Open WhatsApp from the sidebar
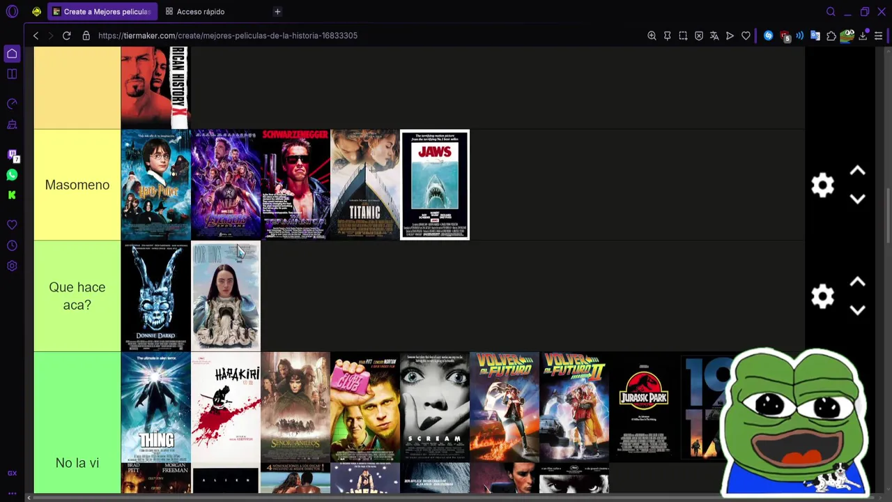Screen dimensions: 892x502 (x=12, y=175)
